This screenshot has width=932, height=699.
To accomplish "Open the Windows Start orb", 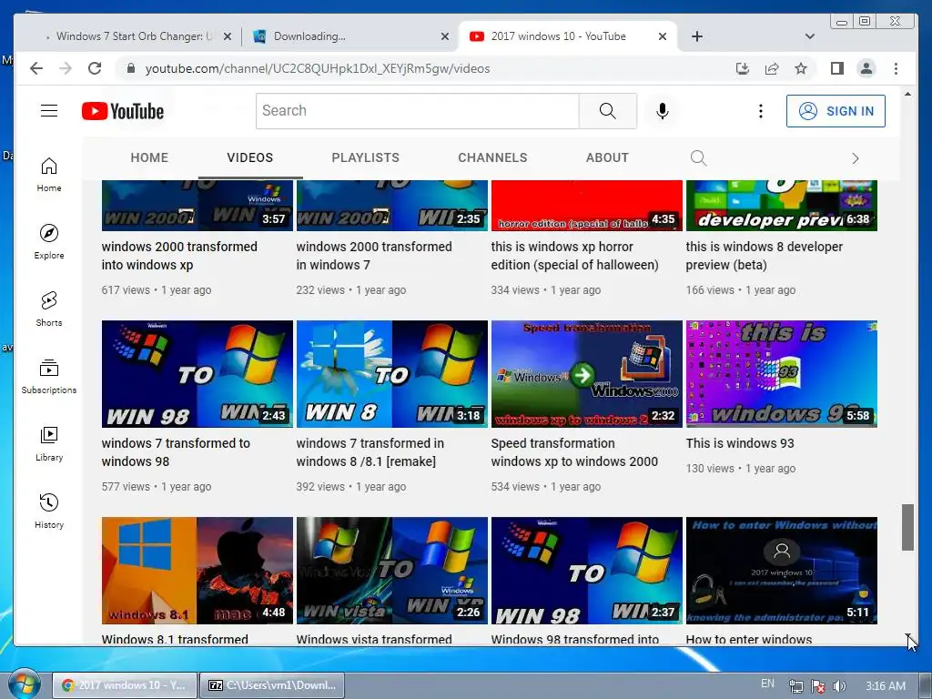I will click(x=24, y=684).
